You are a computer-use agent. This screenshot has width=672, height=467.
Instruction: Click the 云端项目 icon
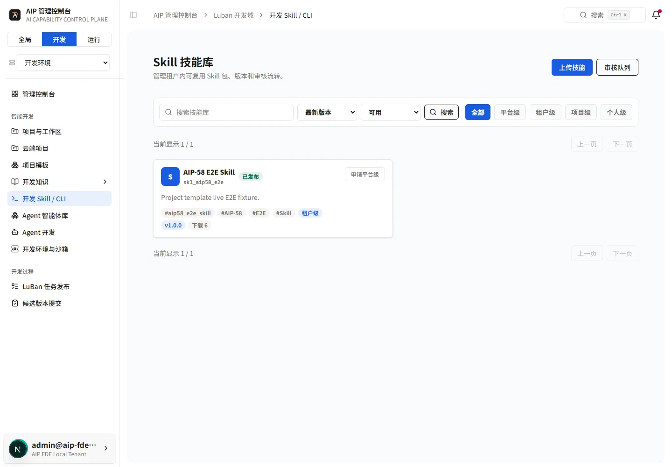[x=15, y=148]
